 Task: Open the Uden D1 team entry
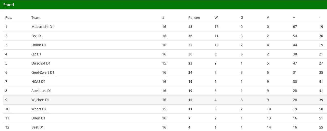click(x=38, y=118)
